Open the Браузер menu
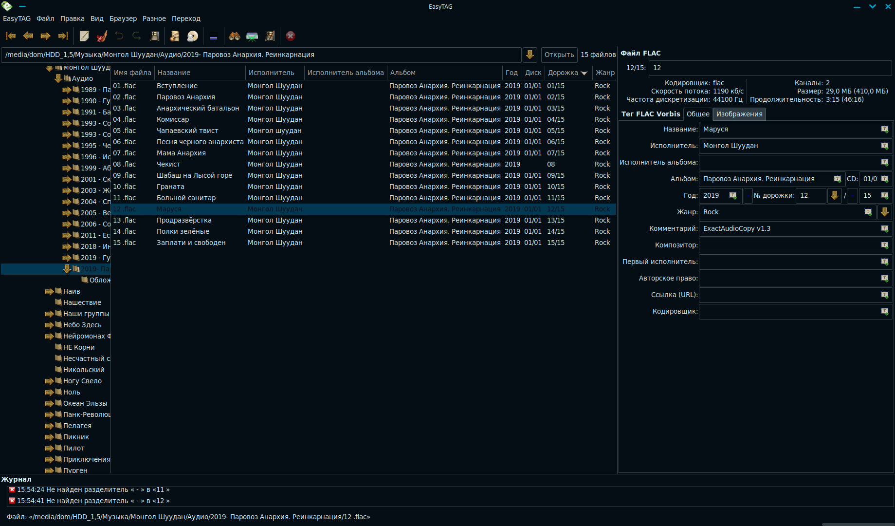 click(x=123, y=19)
